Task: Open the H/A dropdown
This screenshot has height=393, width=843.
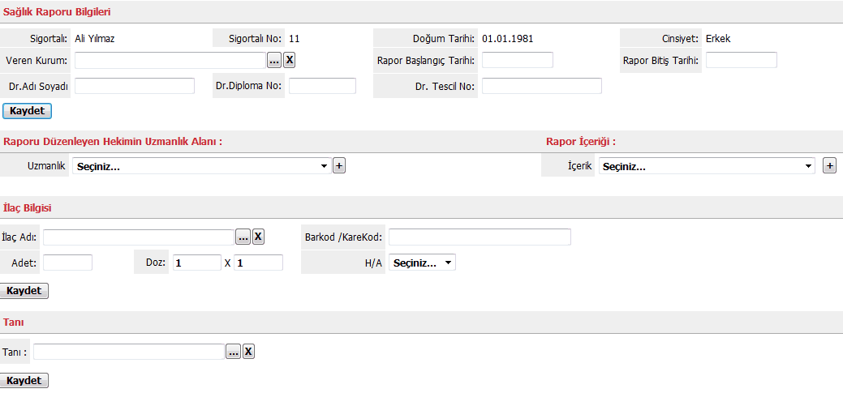Action: tap(422, 263)
